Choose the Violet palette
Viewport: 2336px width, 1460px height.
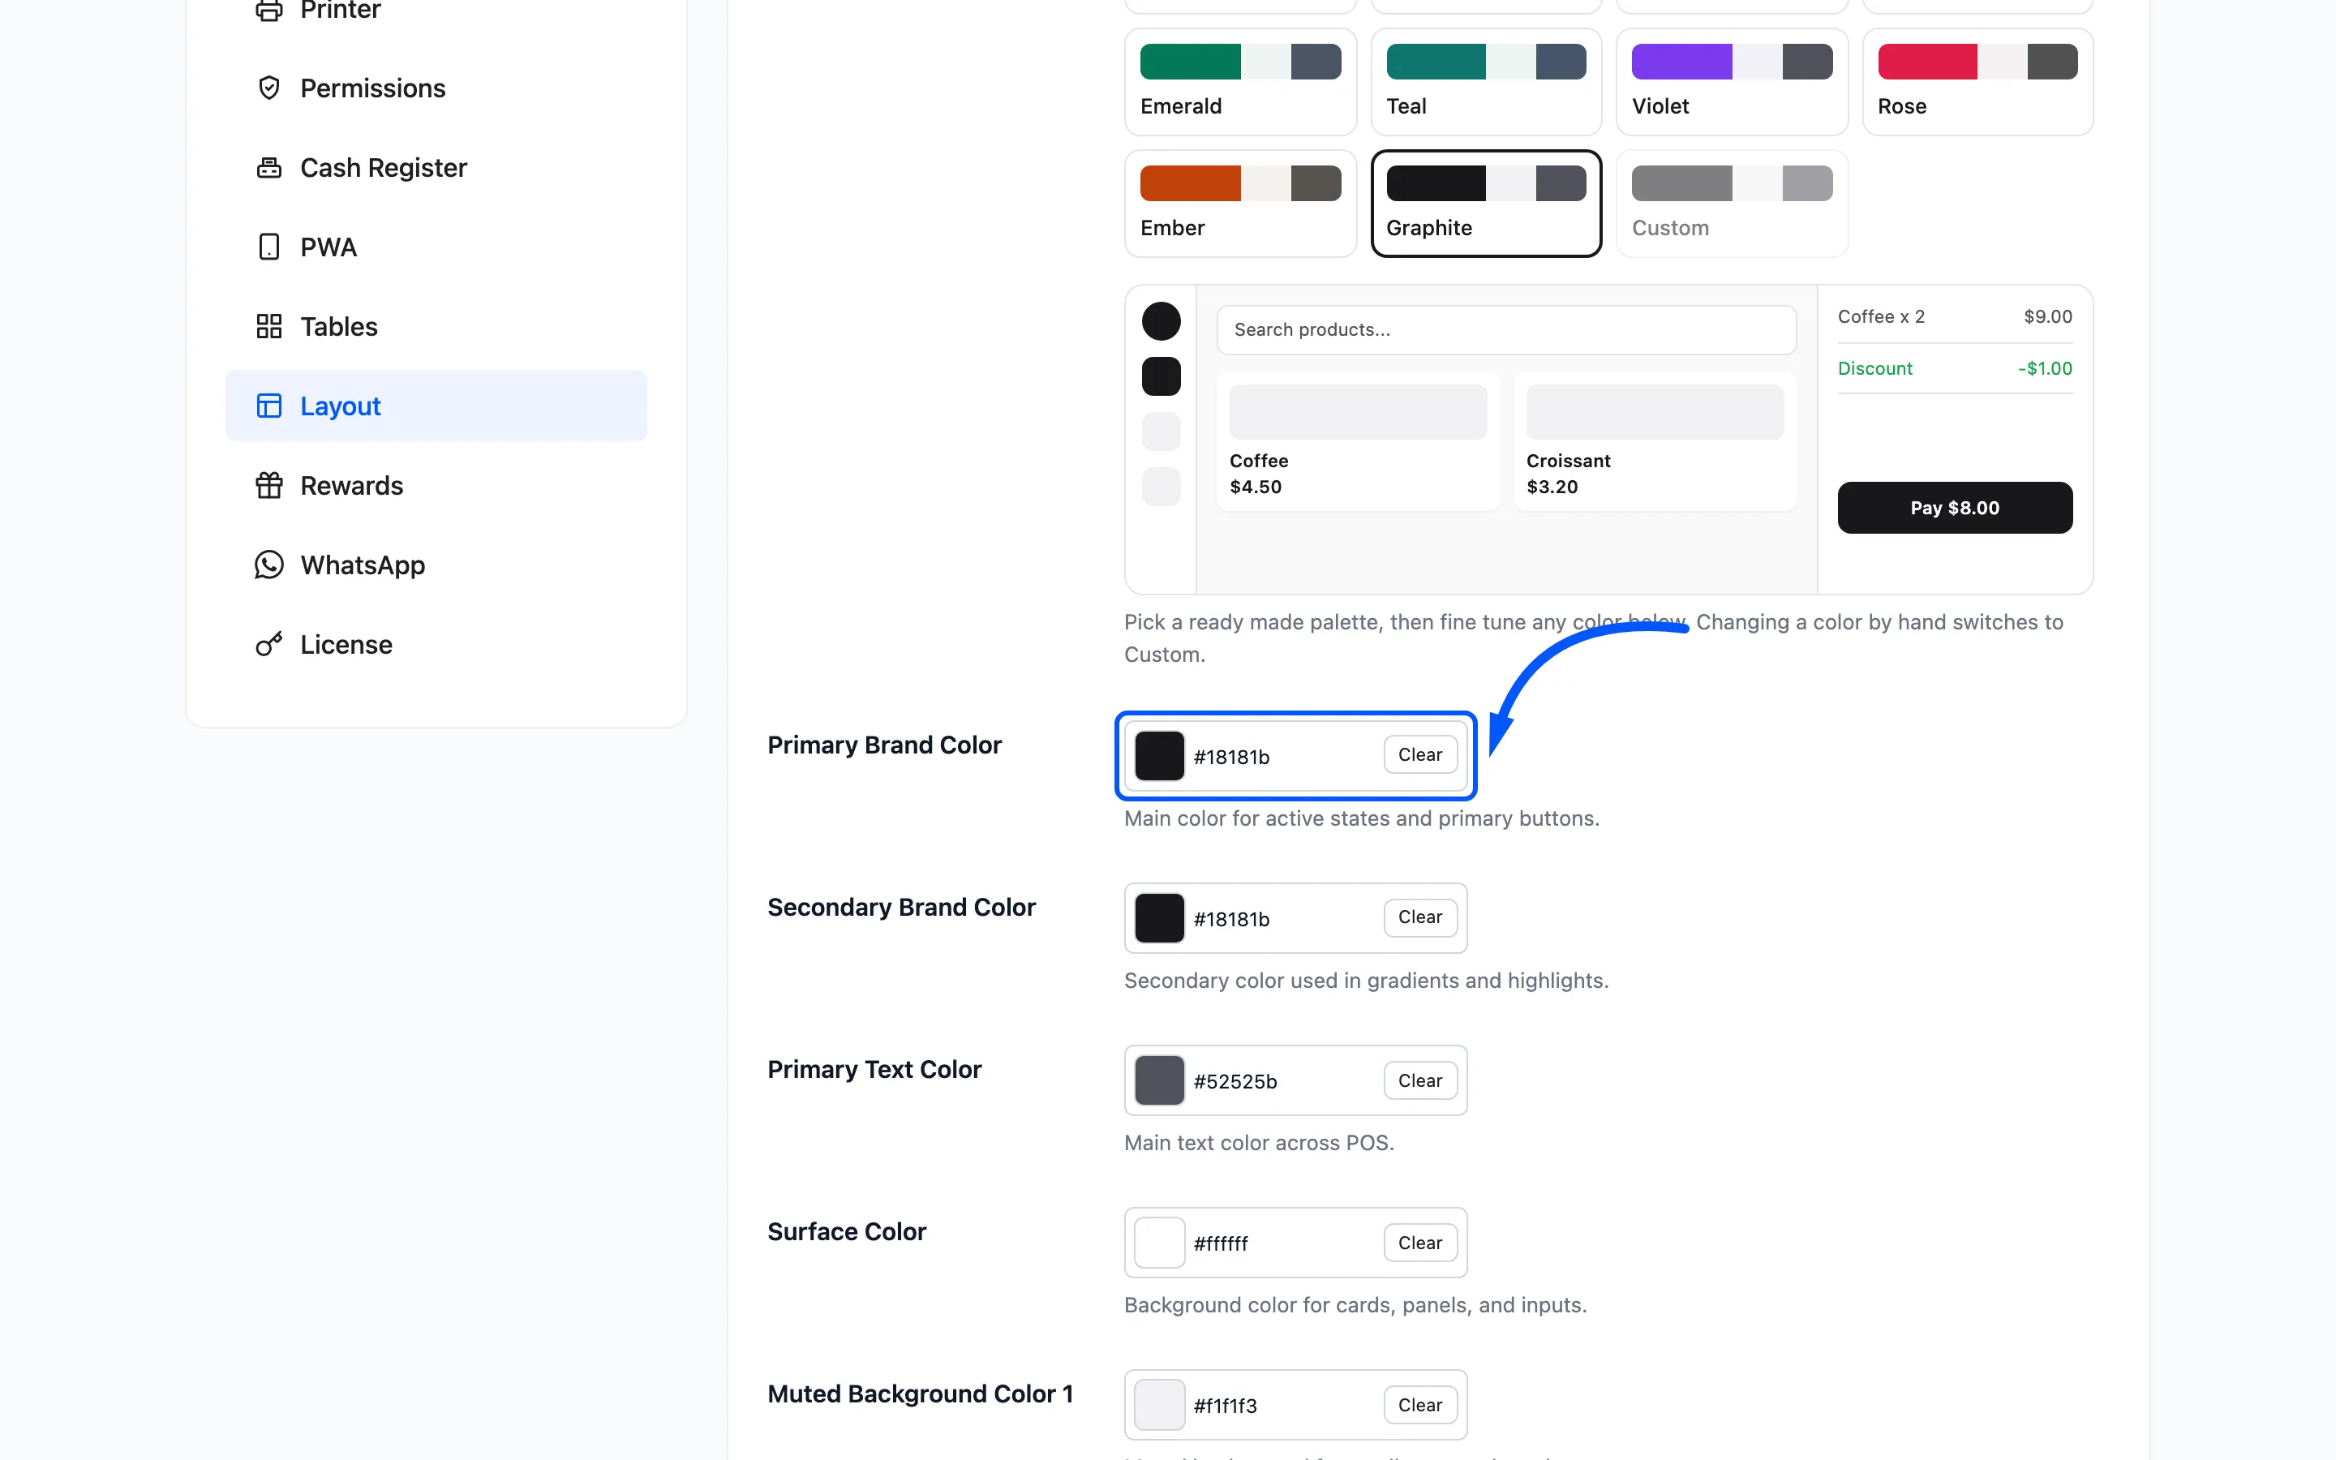1732,82
